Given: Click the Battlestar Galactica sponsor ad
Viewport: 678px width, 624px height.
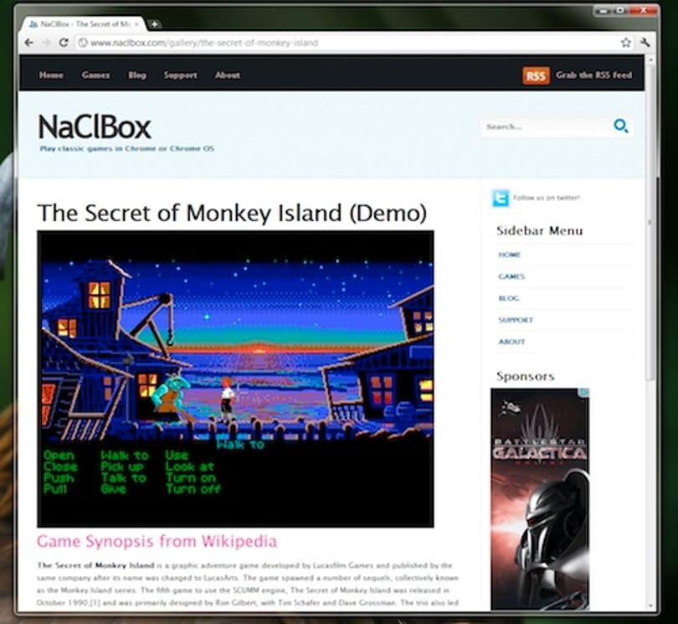Looking at the screenshot, I should [540, 498].
